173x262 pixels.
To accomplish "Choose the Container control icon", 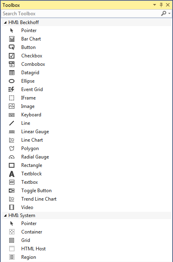I will tap(12, 232).
